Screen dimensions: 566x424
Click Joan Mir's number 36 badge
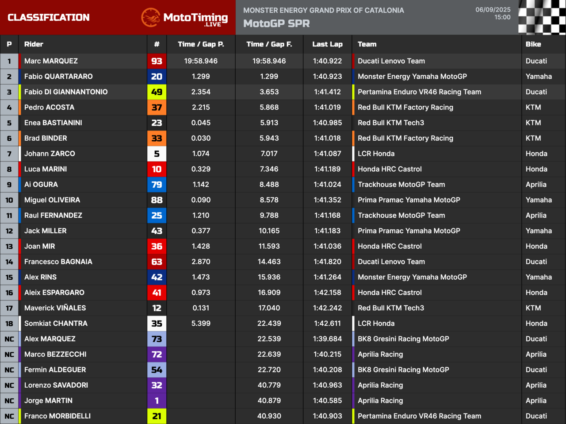157,247
